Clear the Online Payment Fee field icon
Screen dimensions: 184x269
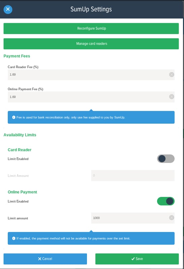(x=172, y=97)
